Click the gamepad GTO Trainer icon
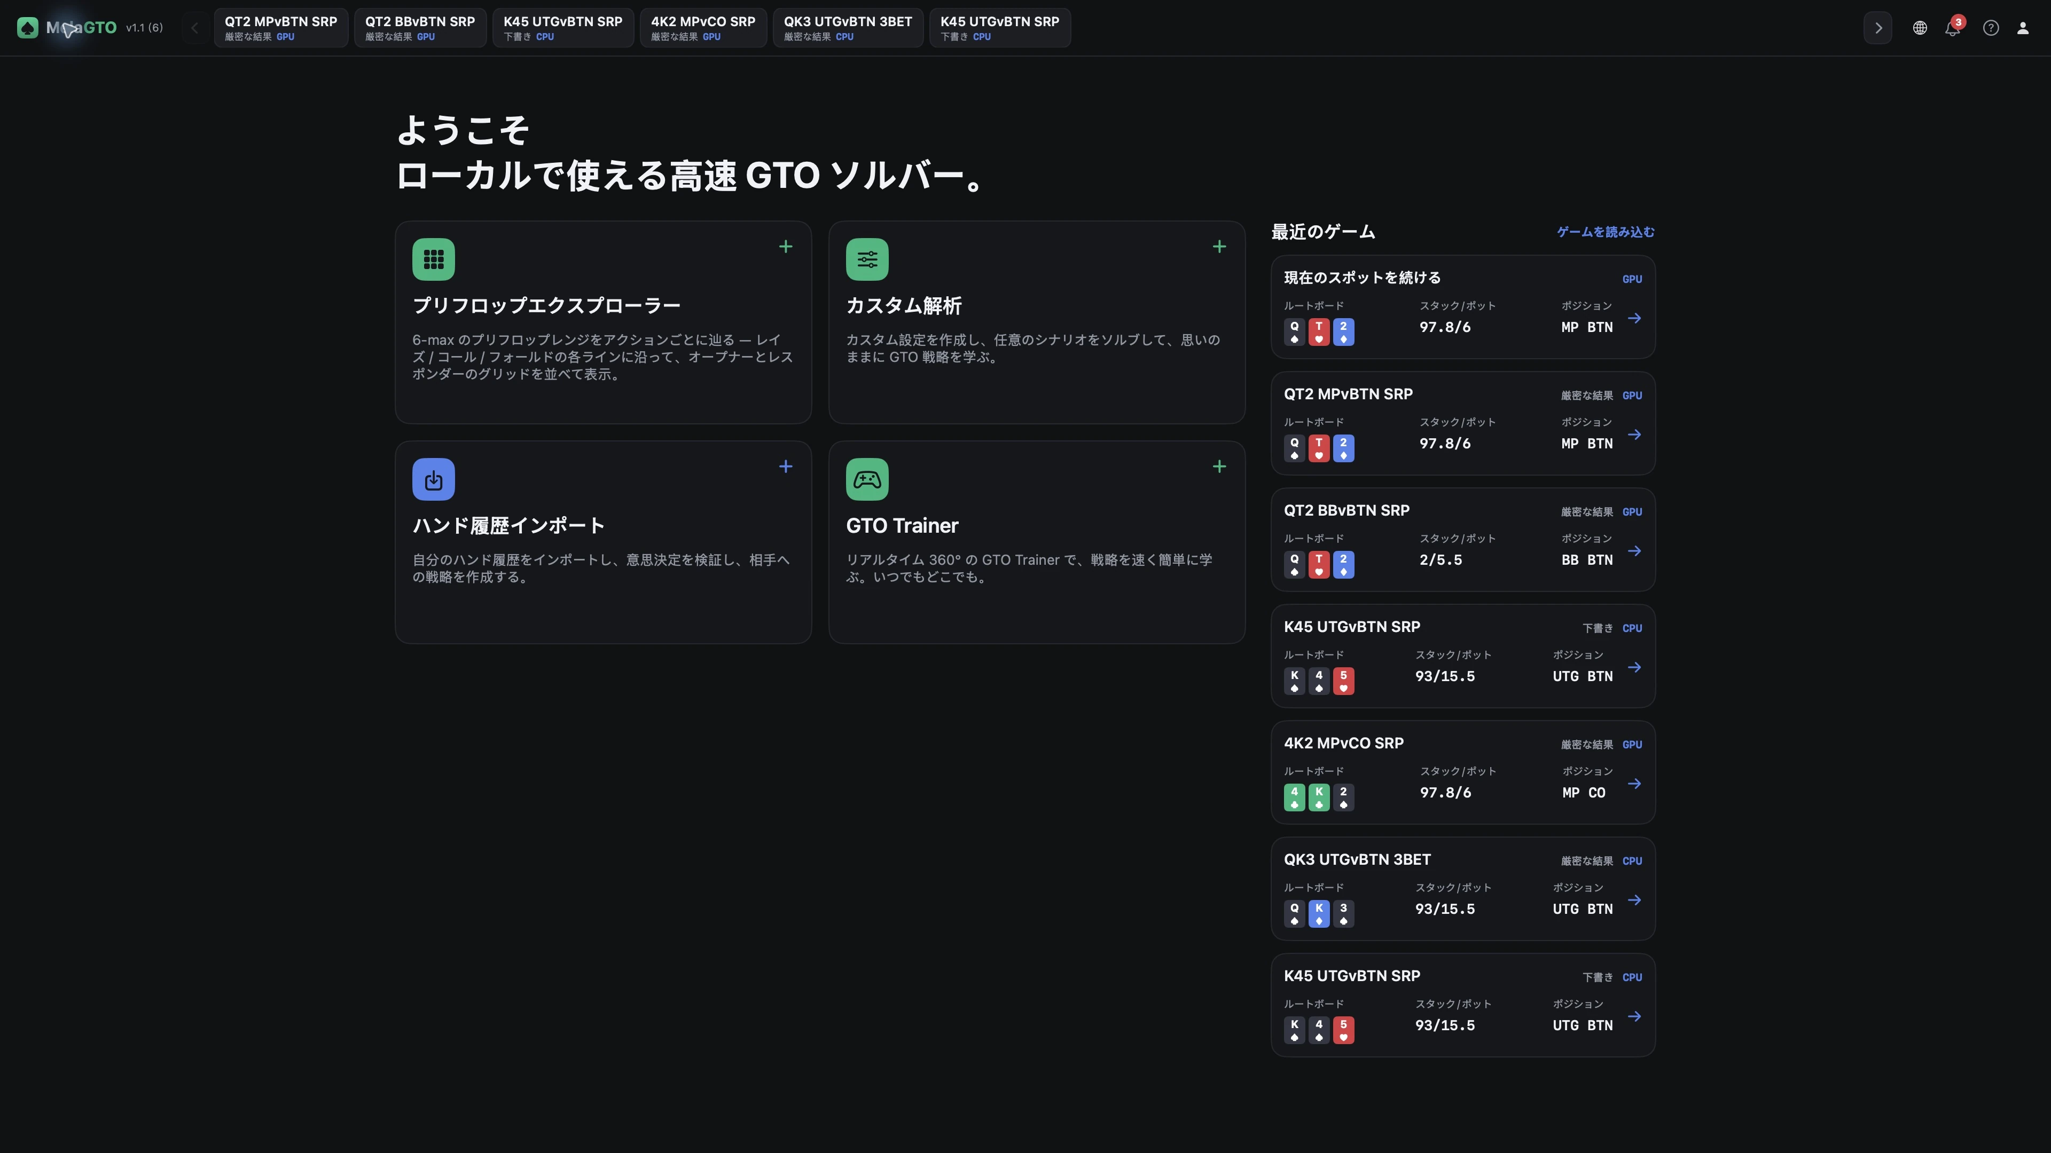 click(x=867, y=479)
